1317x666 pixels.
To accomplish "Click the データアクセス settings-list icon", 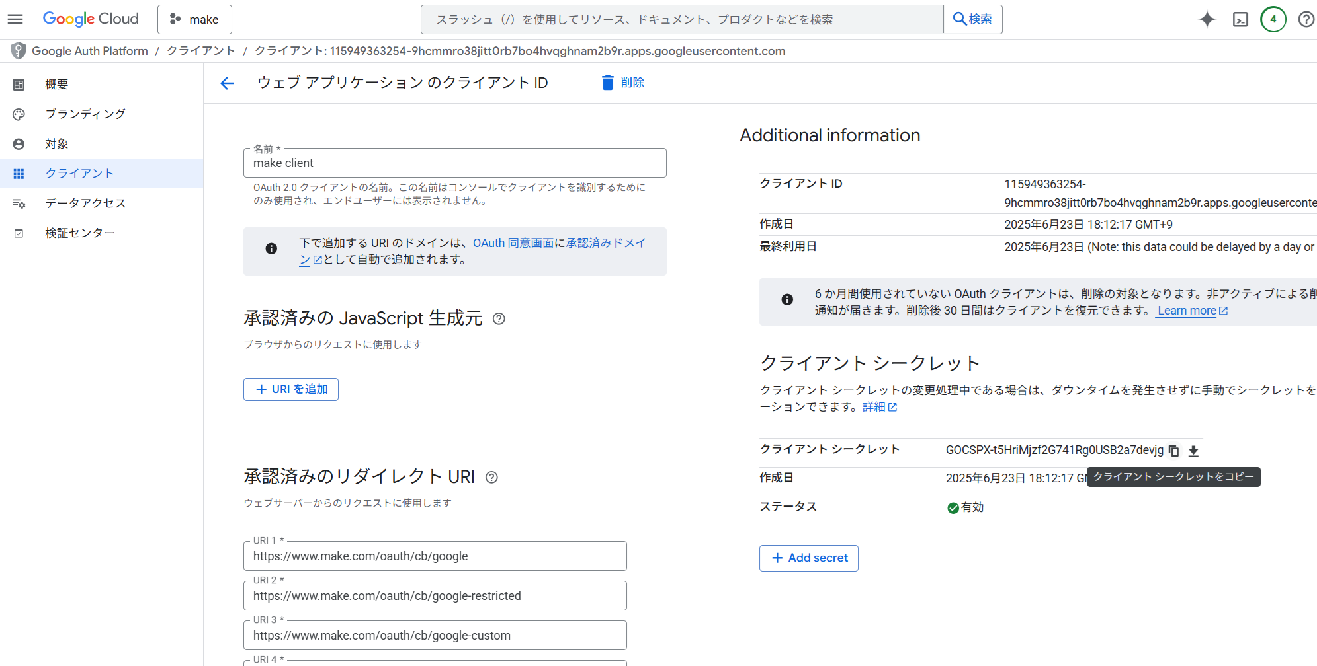I will [19, 203].
